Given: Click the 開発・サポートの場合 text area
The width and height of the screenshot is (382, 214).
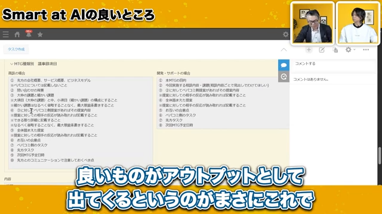Looking at the screenshot, I should (x=223, y=103).
